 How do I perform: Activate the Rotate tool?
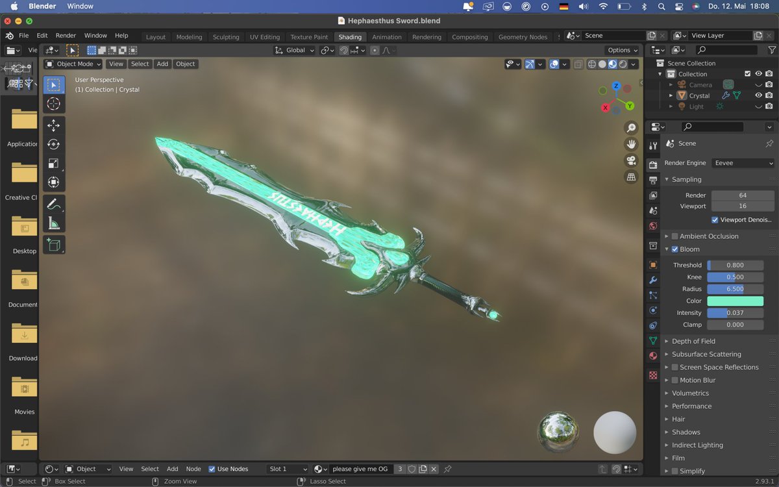[x=54, y=144]
